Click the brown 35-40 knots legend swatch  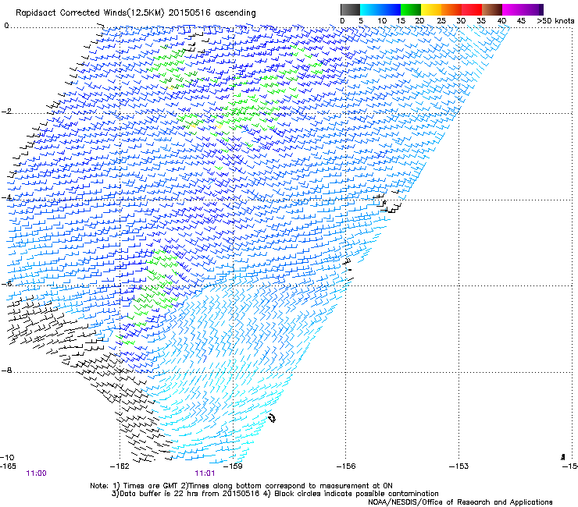coord(492,9)
